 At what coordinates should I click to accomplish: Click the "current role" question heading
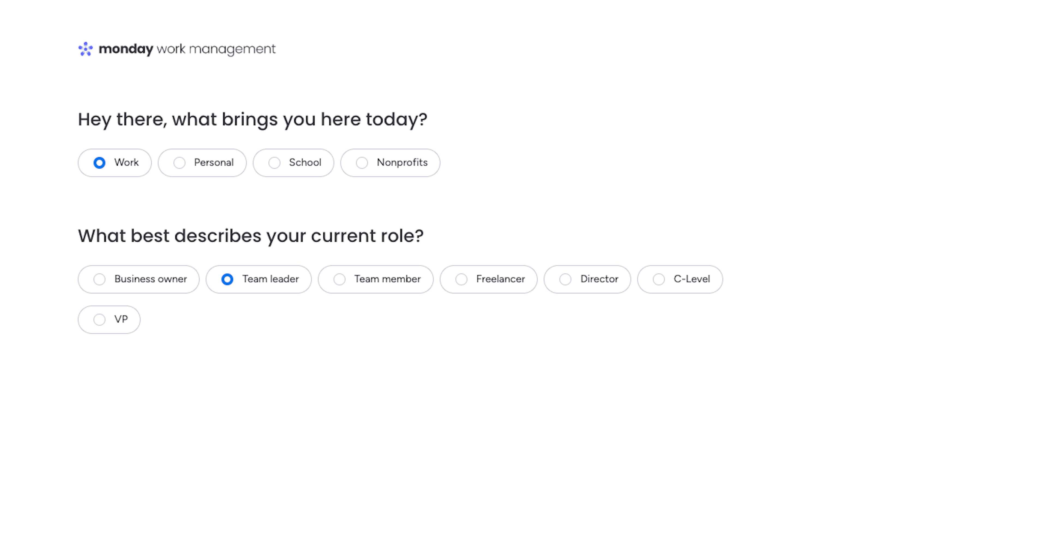tap(251, 236)
